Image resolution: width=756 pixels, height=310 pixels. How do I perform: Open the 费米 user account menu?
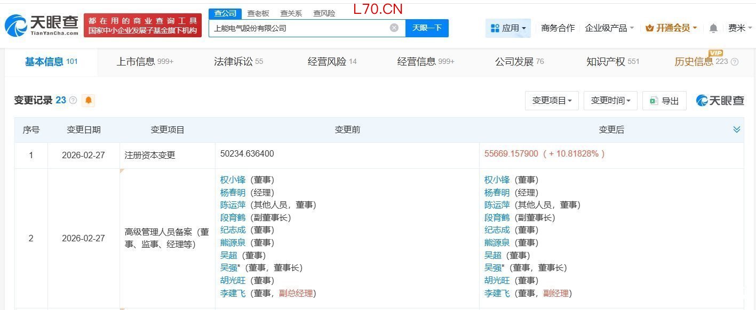pos(740,28)
